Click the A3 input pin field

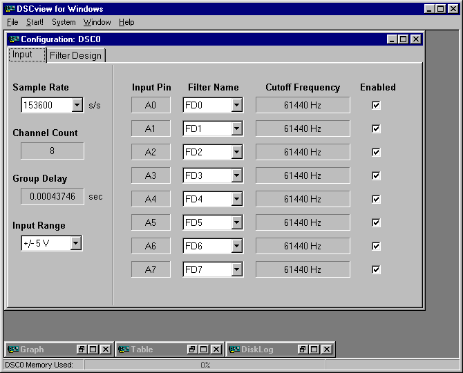click(x=151, y=175)
